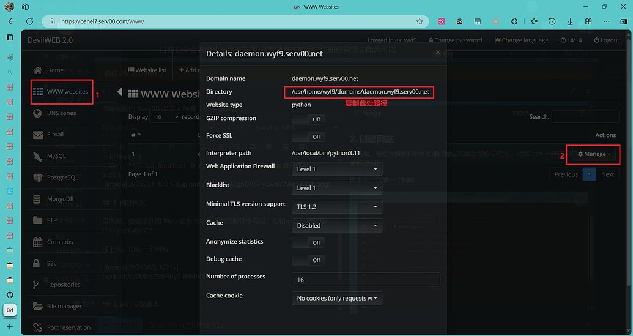Click the browser address bar URL
The image size is (633, 336).
click(x=103, y=21)
